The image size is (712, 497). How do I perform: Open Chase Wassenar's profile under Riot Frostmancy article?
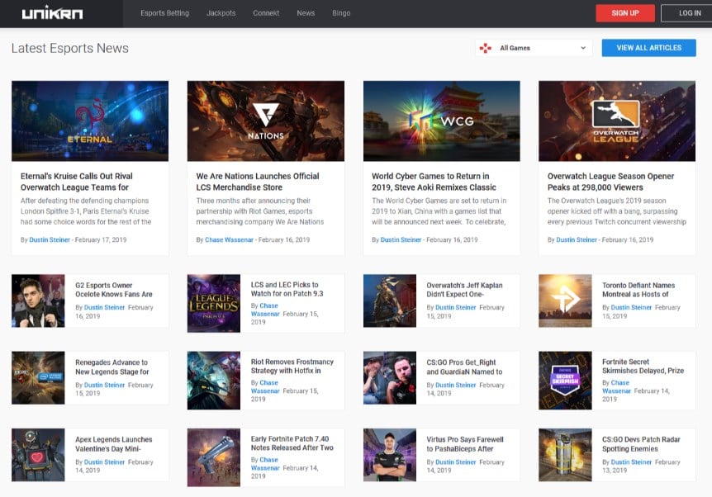coord(265,386)
